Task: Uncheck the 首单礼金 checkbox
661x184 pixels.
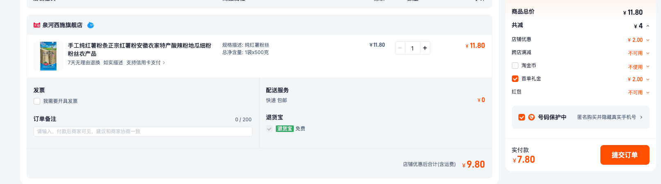Action: click(515, 79)
